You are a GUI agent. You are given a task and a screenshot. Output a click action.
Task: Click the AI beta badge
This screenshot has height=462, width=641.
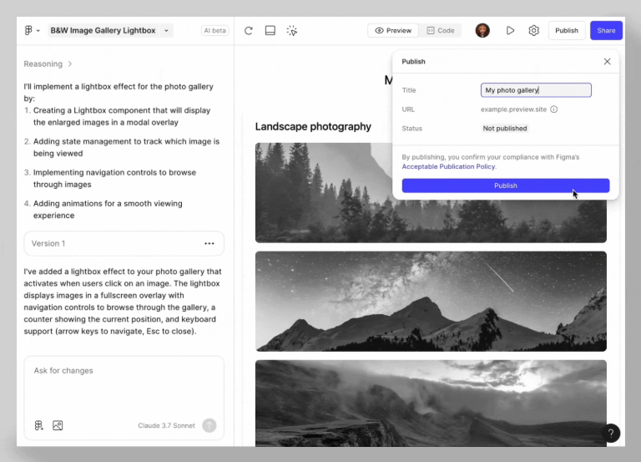[x=215, y=30]
